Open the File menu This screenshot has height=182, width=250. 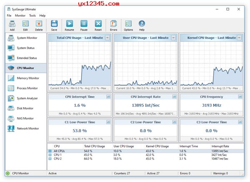9,15
